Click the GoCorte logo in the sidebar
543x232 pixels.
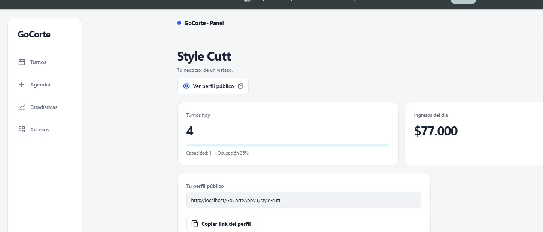pos(34,34)
